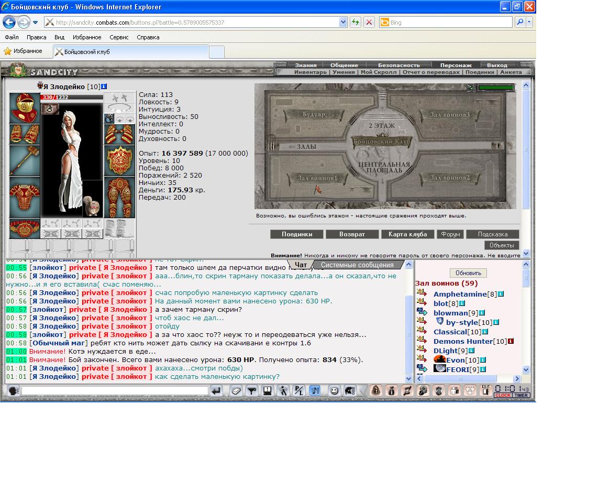Click the Будуар room on map
Screen dimensions: 599x480
click(x=314, y=114)
